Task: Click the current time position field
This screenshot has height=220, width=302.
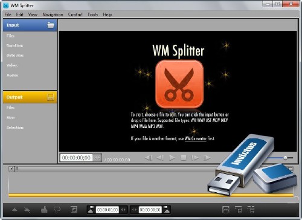Action: 76,158
